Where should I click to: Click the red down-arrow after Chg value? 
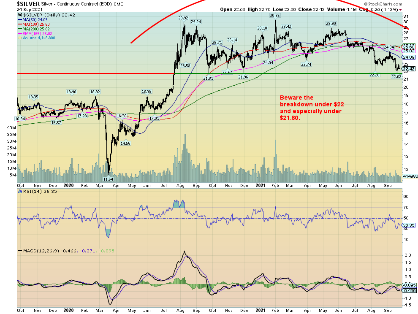click(400, 9)
